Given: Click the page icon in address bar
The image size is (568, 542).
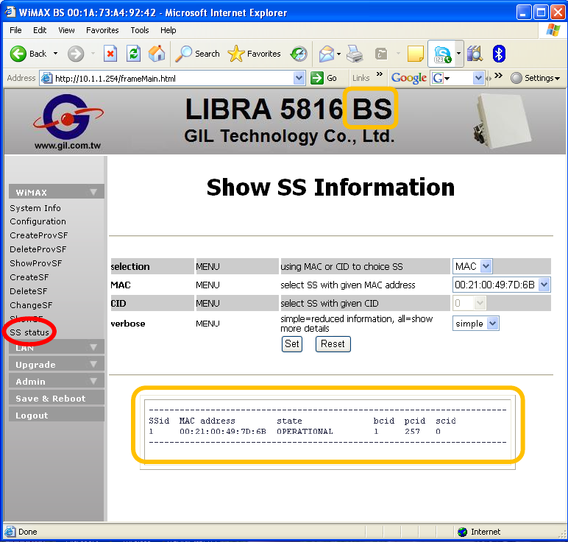Looking at the screenshot, I should 46,78.
